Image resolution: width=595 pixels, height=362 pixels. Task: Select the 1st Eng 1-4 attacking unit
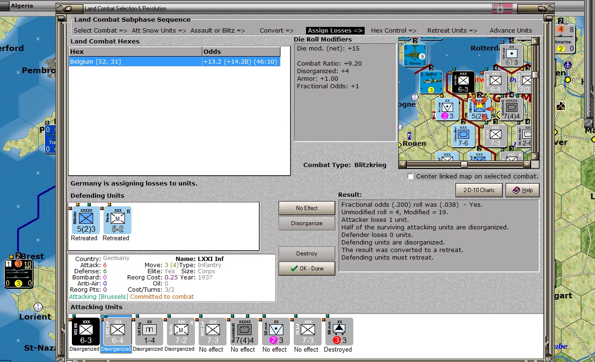point(149,331)
